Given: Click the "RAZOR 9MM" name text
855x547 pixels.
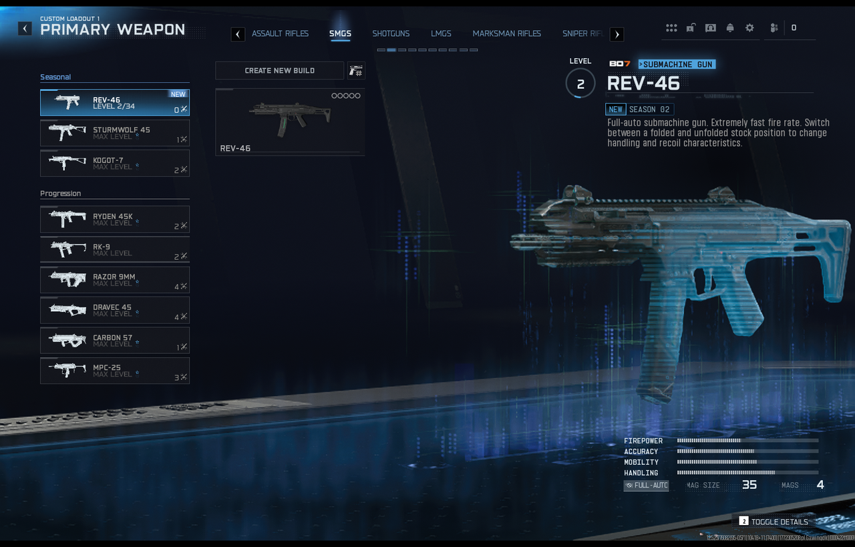Looking at the screenshot, I should point(114,277).
